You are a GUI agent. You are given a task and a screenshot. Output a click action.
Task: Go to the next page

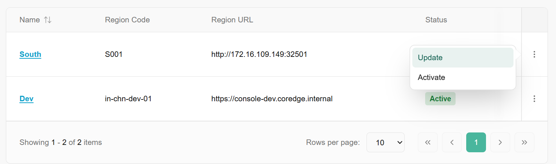(x=500, y=142)
